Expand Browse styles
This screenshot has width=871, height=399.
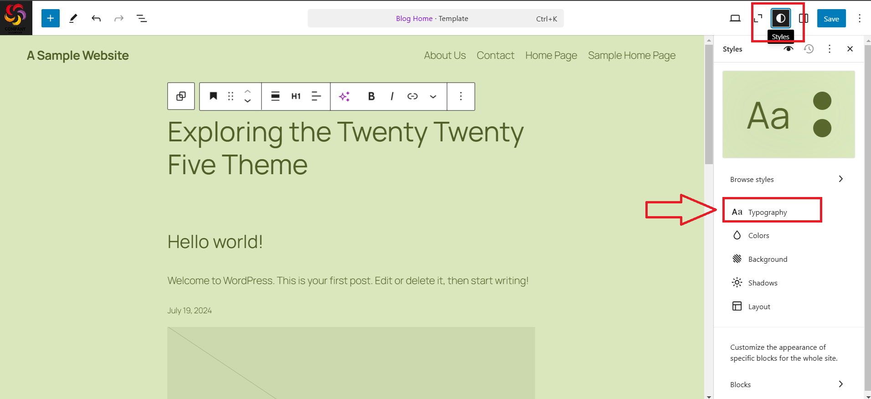pyautogui.click(x=789, y=179)
